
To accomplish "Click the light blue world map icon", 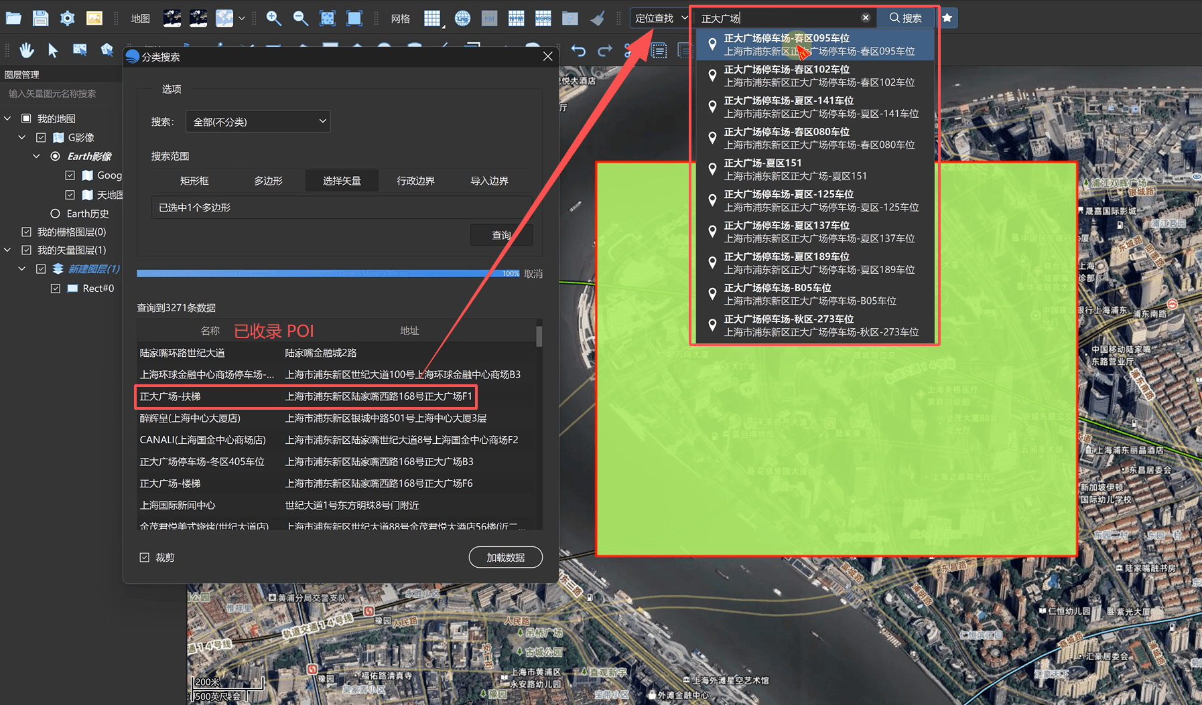I will point(224,18).
